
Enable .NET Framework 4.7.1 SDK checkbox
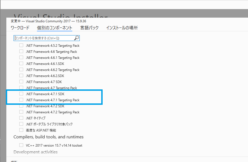tap(21, 94)
